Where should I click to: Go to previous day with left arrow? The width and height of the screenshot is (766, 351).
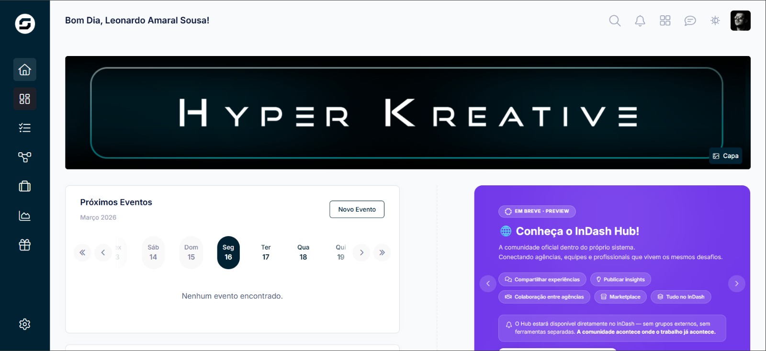[103, 252]
